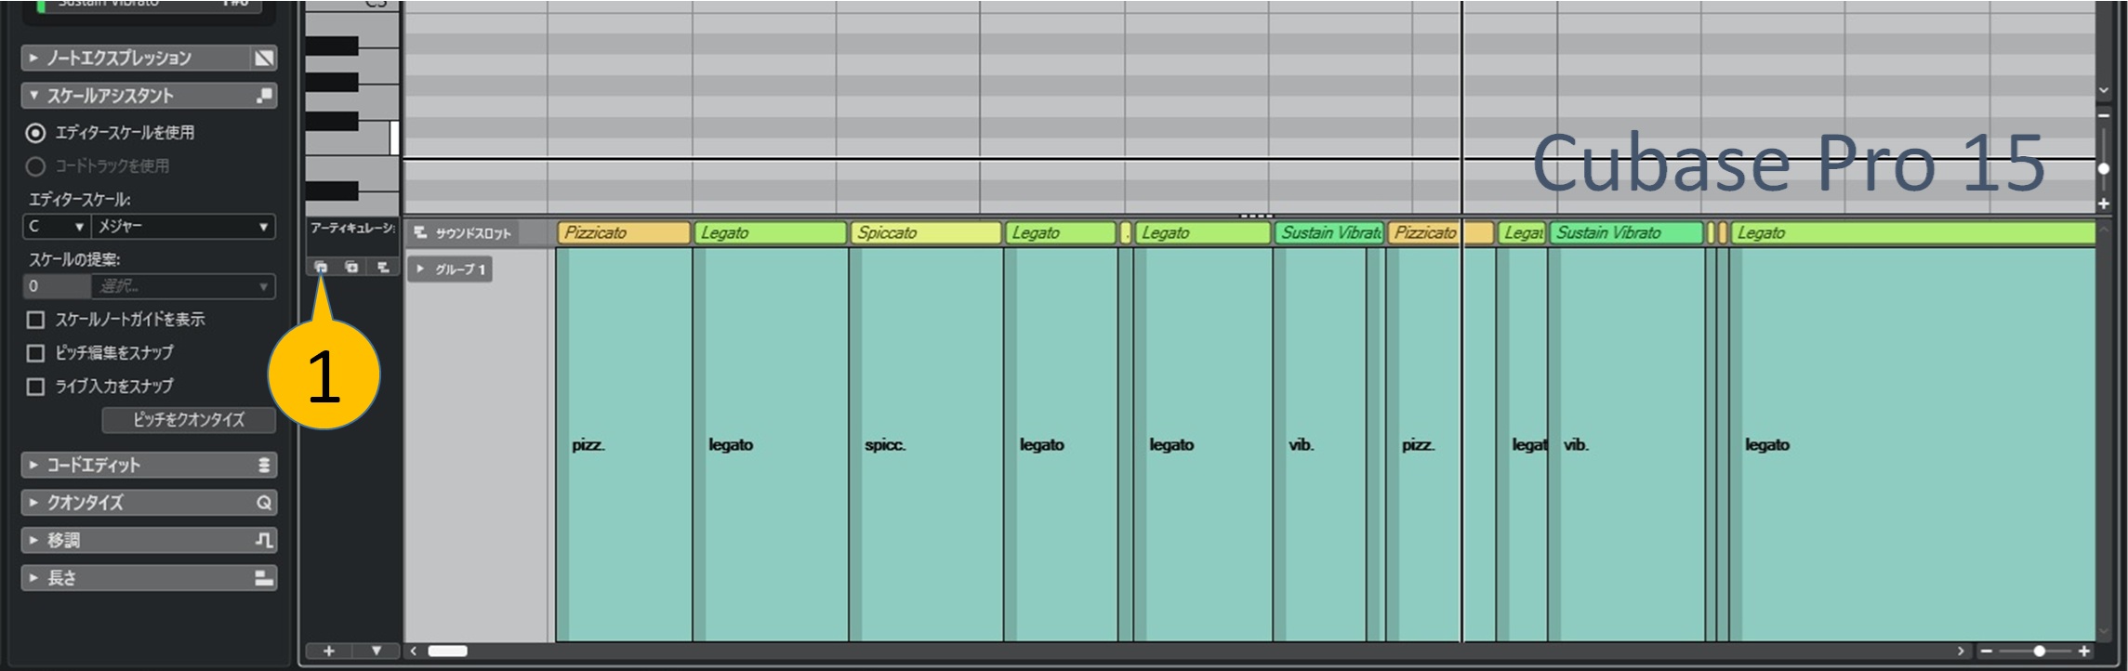Select the Spiccato articulation event in the lane
2128x671 pixels.
point(925,232)
